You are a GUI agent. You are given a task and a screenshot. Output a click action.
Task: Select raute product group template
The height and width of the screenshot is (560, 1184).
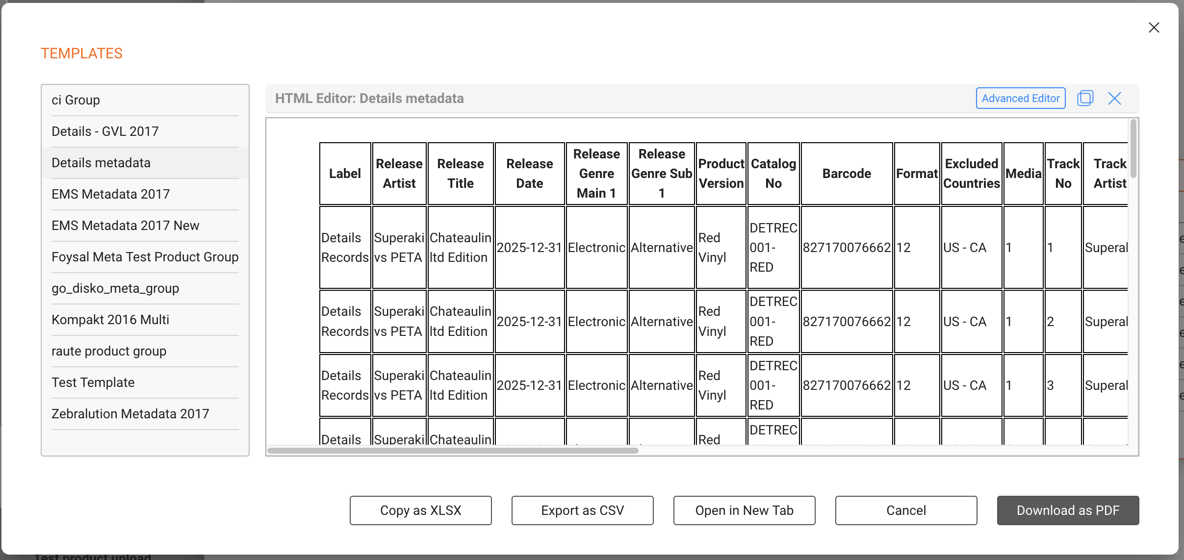(x=145, y=351)
